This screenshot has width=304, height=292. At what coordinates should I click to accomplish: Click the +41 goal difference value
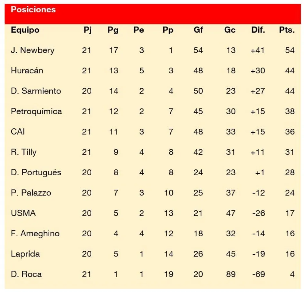(x=257, y=50)
